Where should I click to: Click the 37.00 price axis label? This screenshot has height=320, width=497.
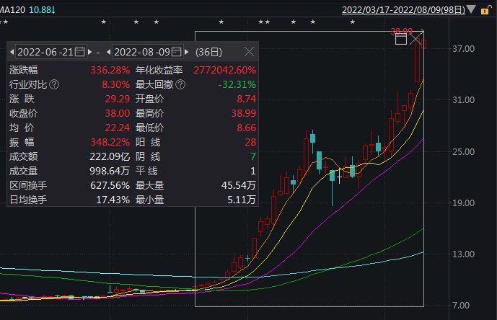click(463, 49)
